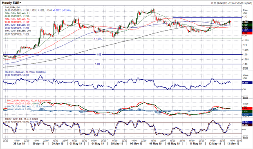Click the Stochastic axis 40 level label

coord(244,129)
